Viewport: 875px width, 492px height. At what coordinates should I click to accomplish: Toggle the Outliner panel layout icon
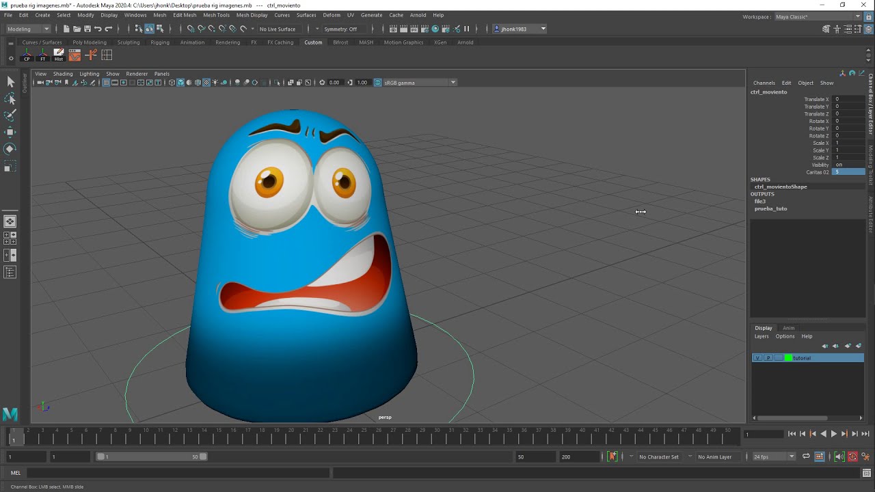[x=10, y=272]
